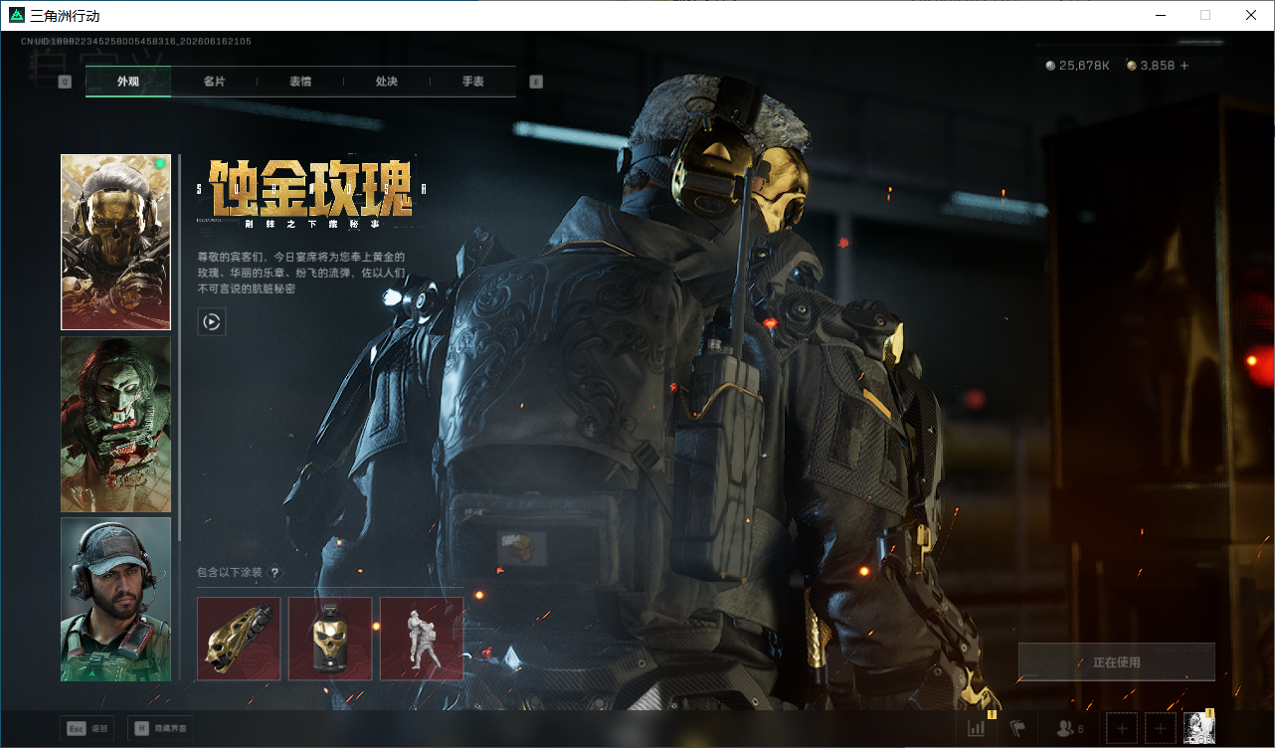Viewport: 1275px width, 748px height.
Task: Open the player avatar in bottom bar
Action: [x=1199, y=729]
